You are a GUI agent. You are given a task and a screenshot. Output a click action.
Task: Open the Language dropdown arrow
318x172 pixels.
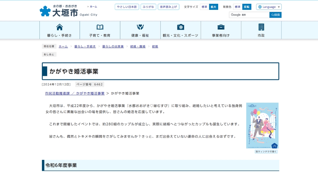coord(279,7)
